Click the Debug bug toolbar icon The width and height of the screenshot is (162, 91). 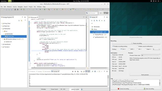(x=40, y=9)
